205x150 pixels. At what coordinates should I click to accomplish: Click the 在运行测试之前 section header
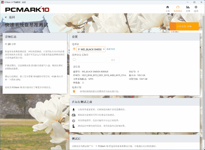coord(135,102)
